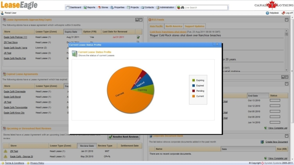
Task: Open Eagle Café Bondi store
Action: click(x=12, y=97)
